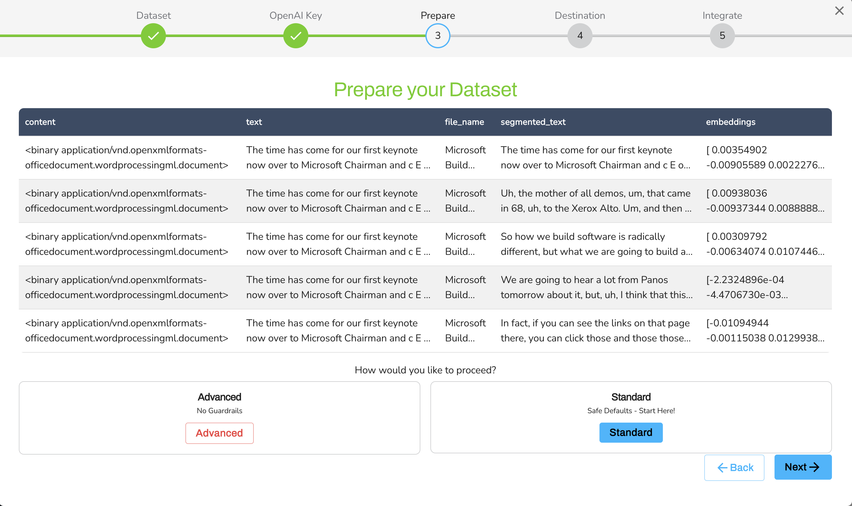
Task: Proceed with the Next arrow button
Action: [802, 467]
